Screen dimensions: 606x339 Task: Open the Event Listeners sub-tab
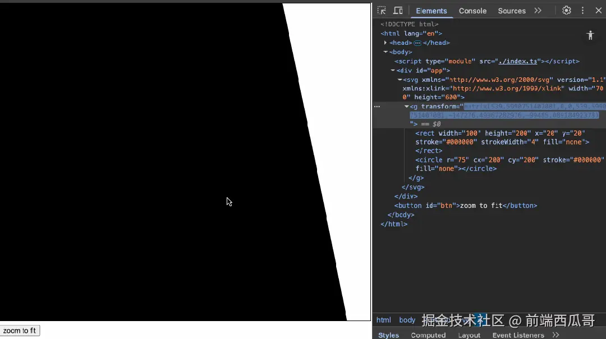(518, 335)
